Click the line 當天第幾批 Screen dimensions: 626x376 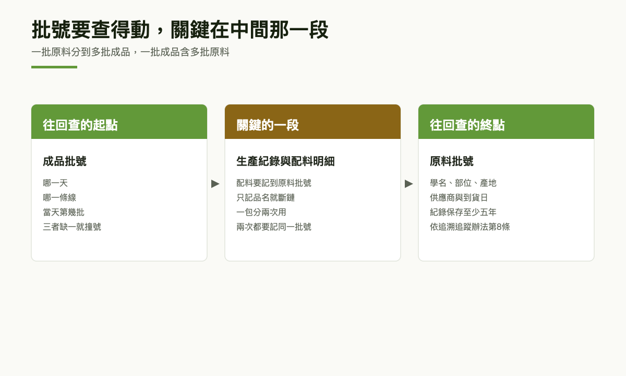64,212
